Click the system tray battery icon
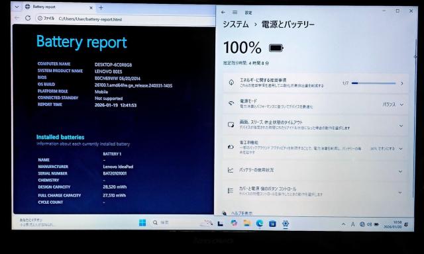This screenshot has height=254, width=424. click(x=376, y=224)
